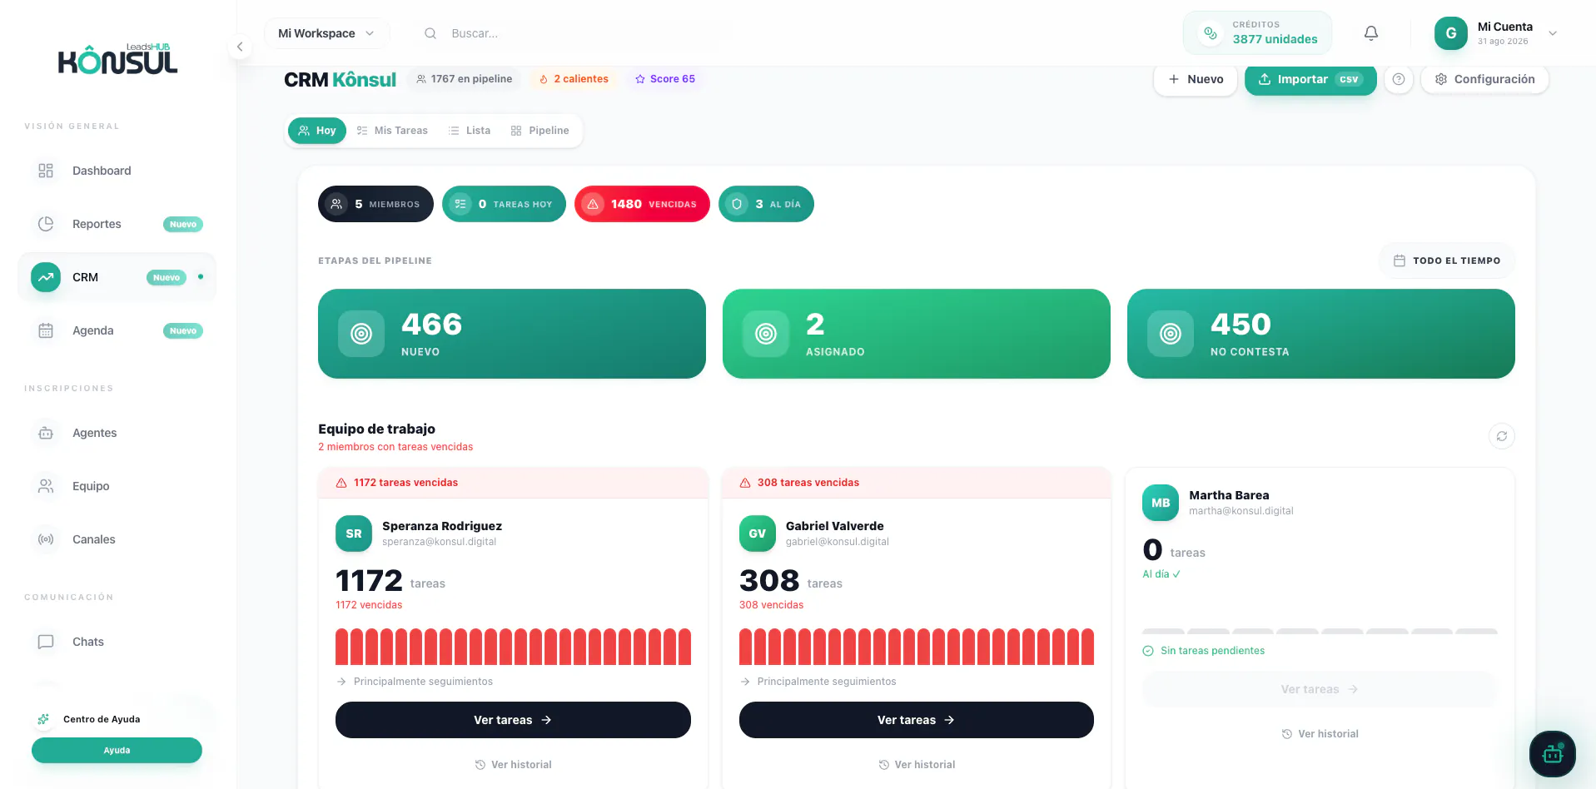Screen dimensions: 1596x789
Task: Open the Todo el tiempo date filter
Action: (x=1447, y=261)
